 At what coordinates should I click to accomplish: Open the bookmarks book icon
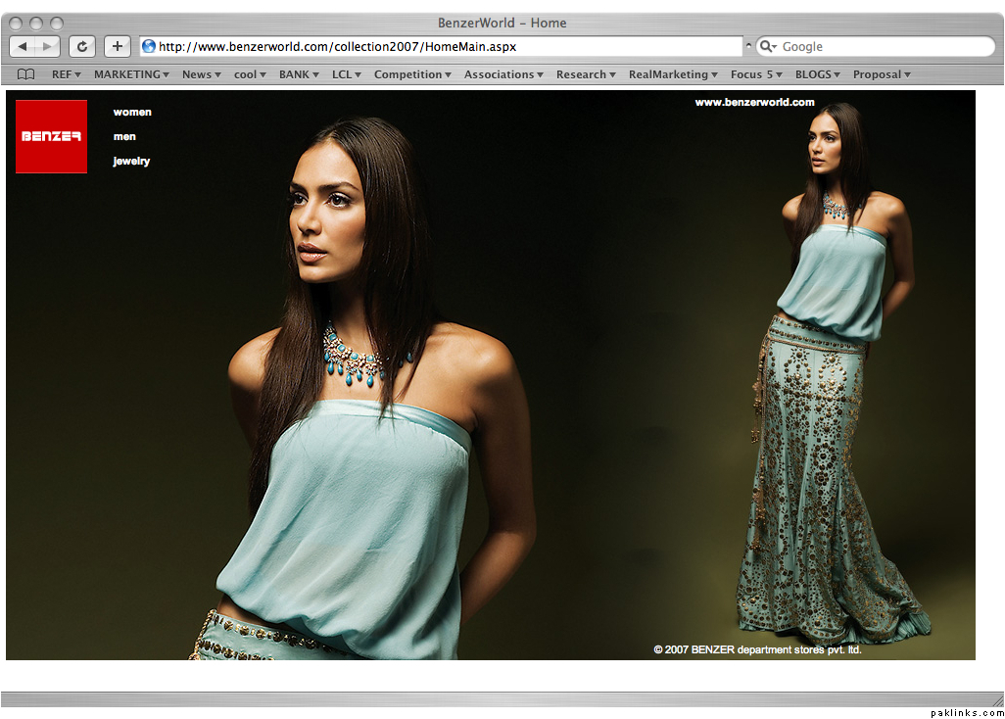[x=26, y=74]
